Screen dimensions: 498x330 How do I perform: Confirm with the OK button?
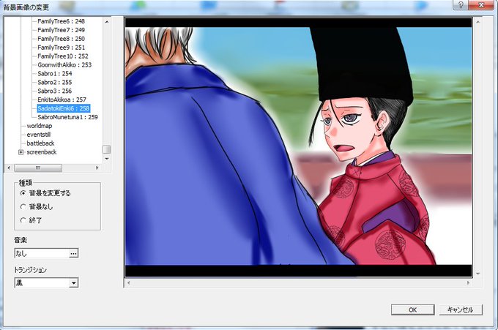pos(412,310)
